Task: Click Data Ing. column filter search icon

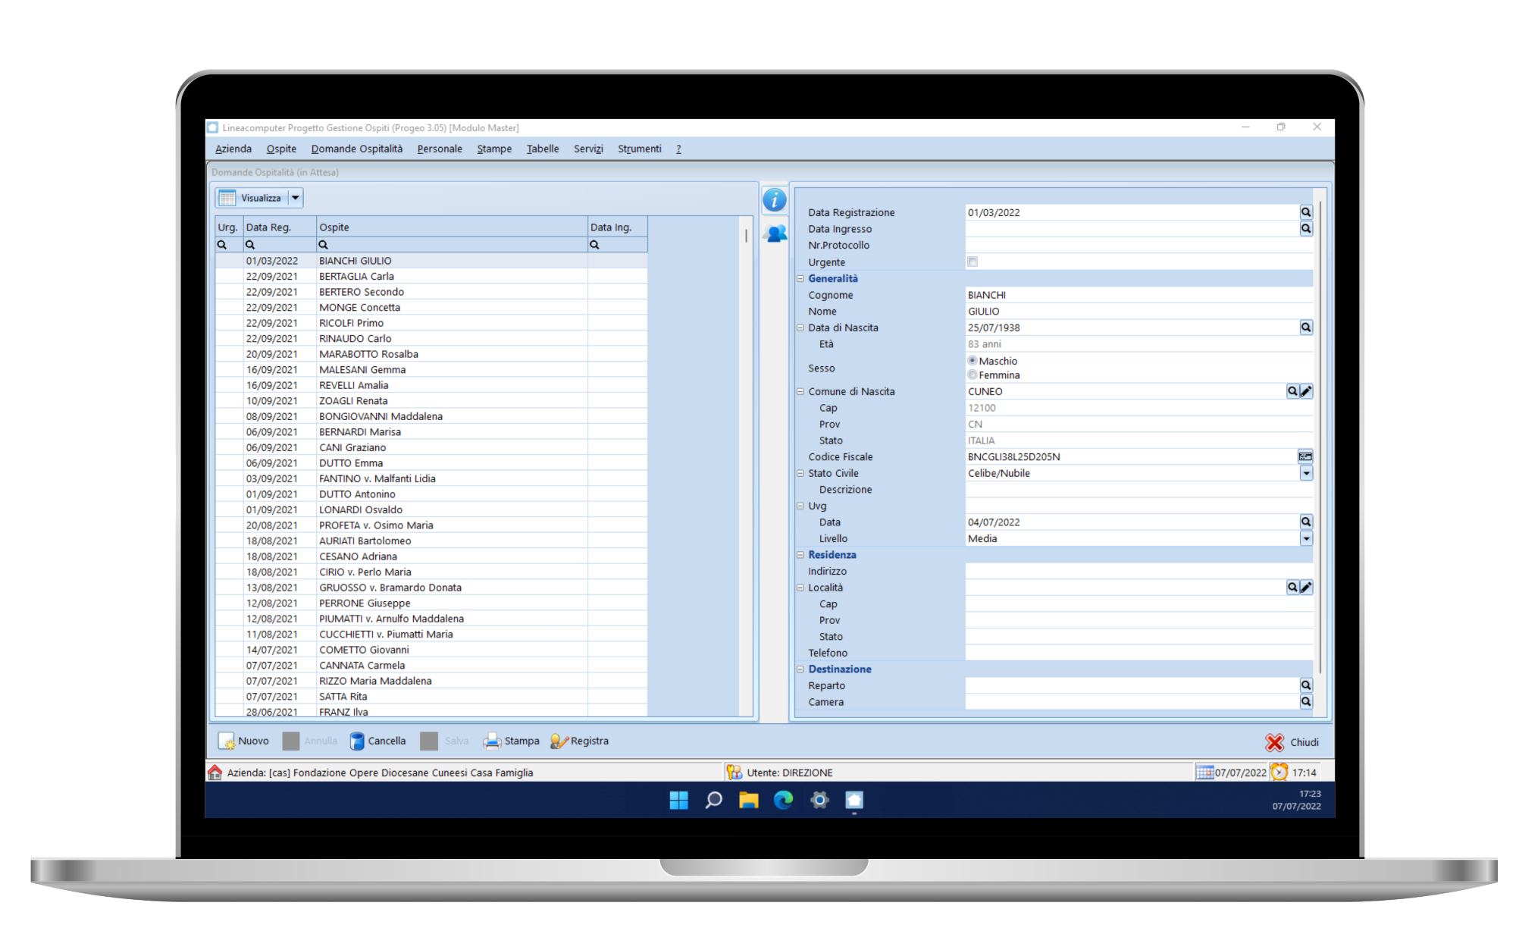Action: pyautogui.click(x=595, y=245)
